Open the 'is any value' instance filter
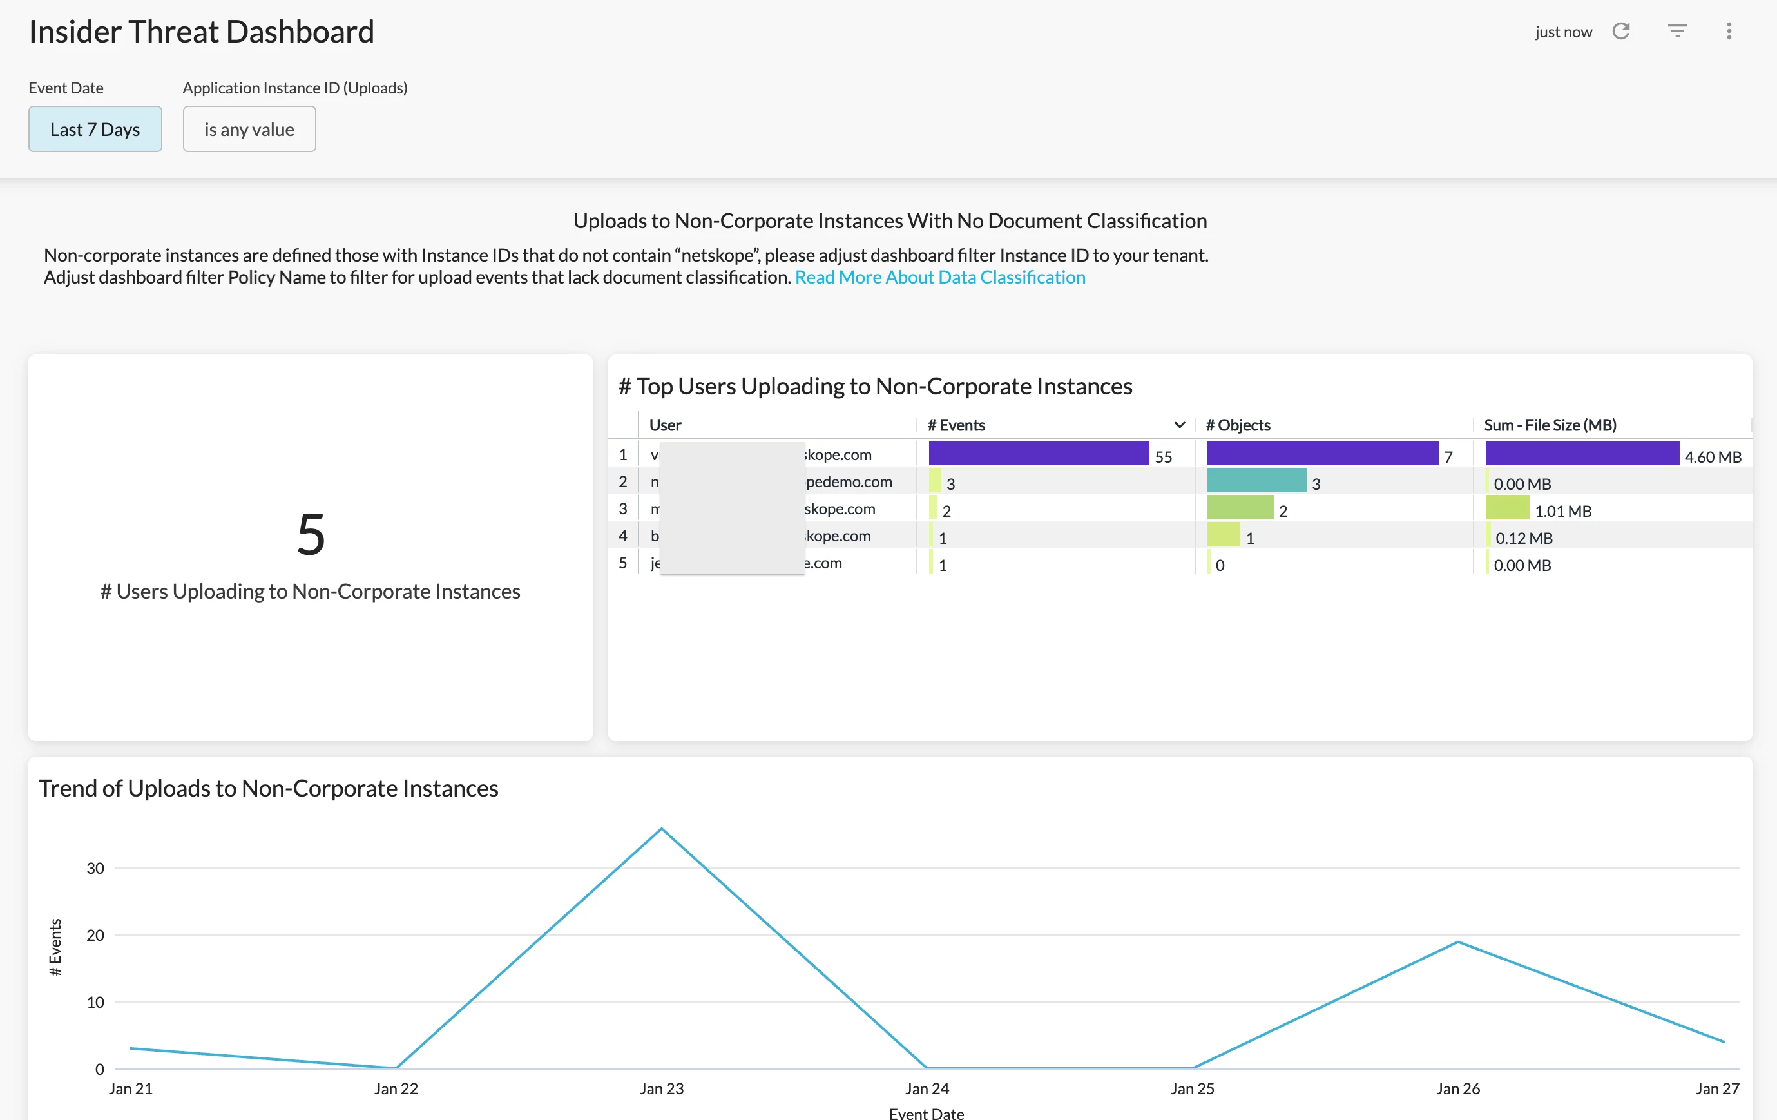Screen dimensions: 1777x1120 (249, 129)
